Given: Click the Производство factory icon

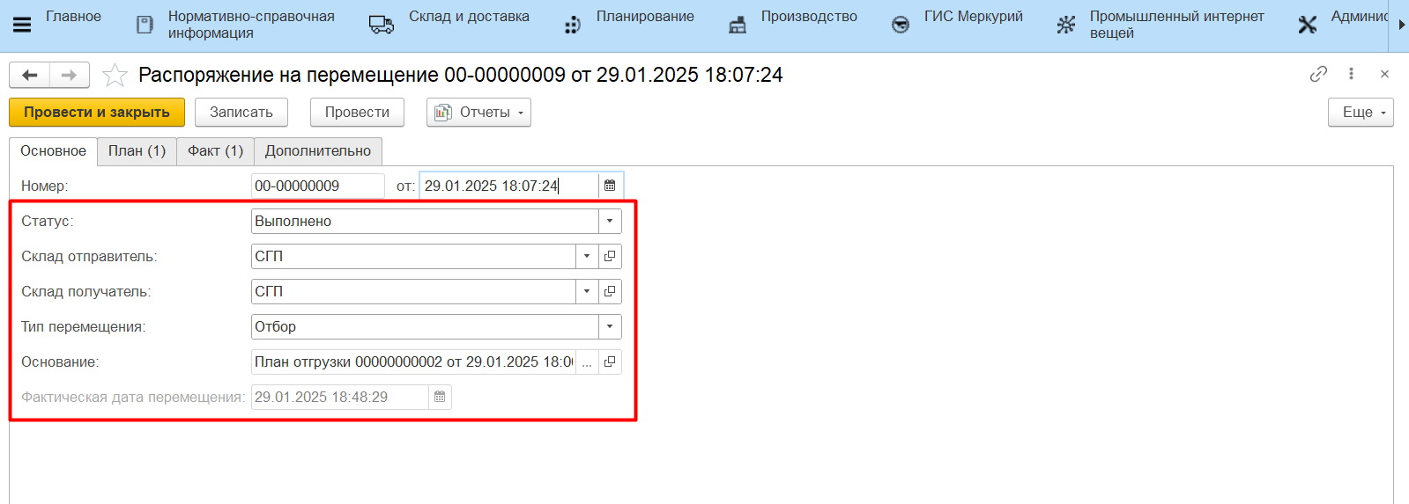Looking at the screenshot, I should tap(738, 25).
